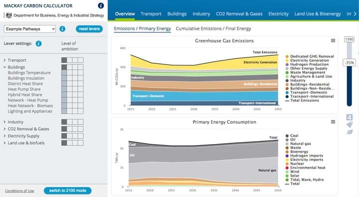The height and width of the screenshot is (197, 359).
Task: Toggle Natural gas series in energy legend
Action: [298, 144]
